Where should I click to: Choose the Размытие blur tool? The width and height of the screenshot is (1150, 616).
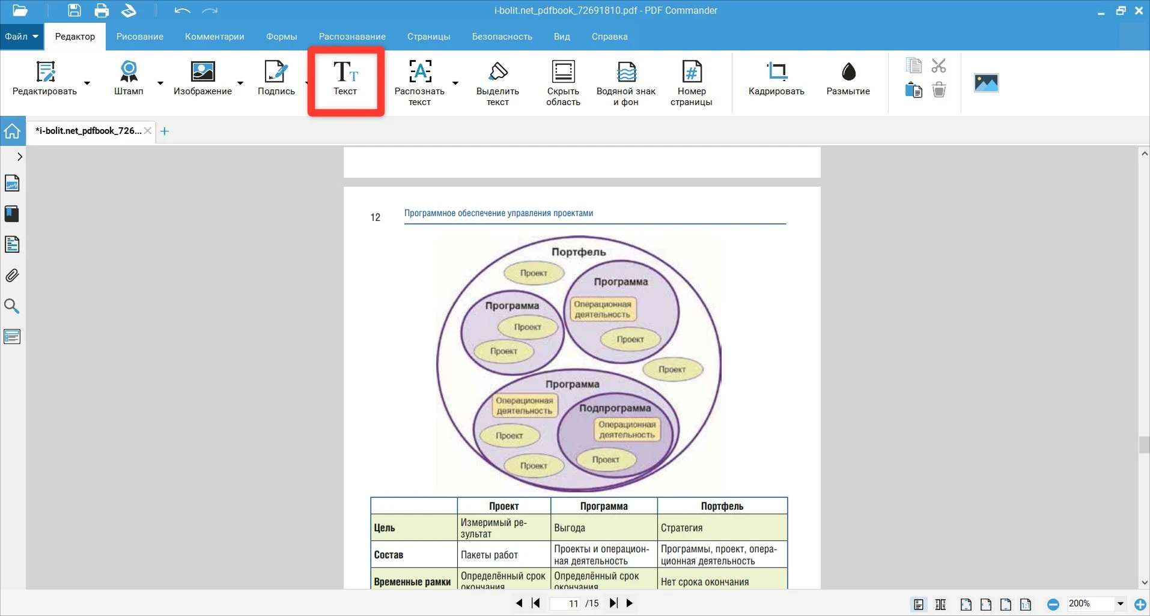coord(848,79)
